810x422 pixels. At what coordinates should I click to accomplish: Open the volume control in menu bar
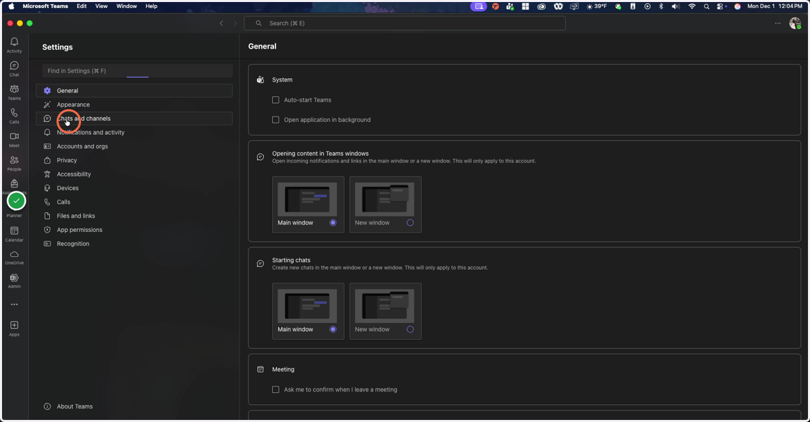coord(676,6)
